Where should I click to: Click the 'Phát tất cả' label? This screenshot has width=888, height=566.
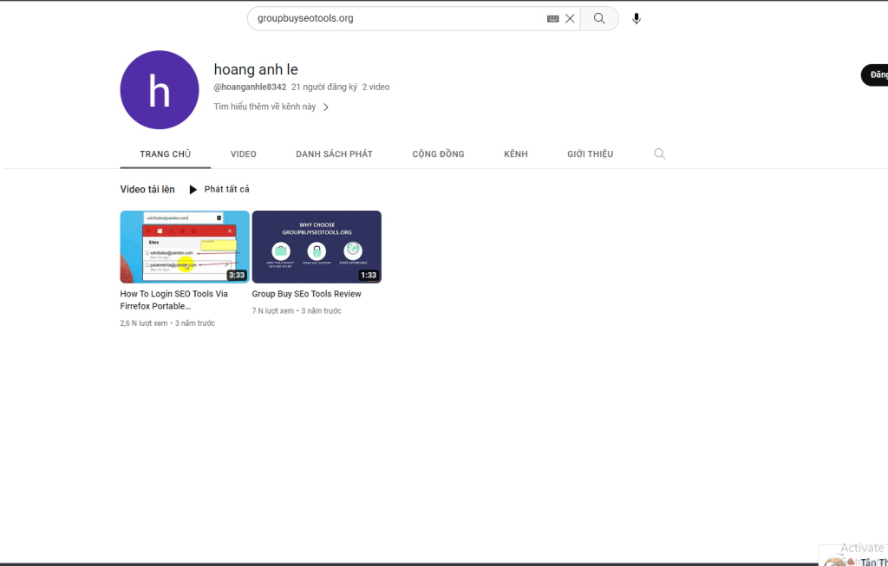(226, 189)
